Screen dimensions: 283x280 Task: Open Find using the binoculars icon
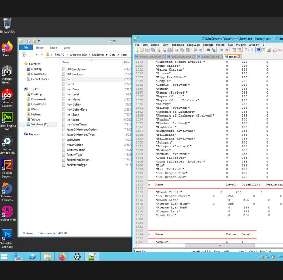click(208, 50)
